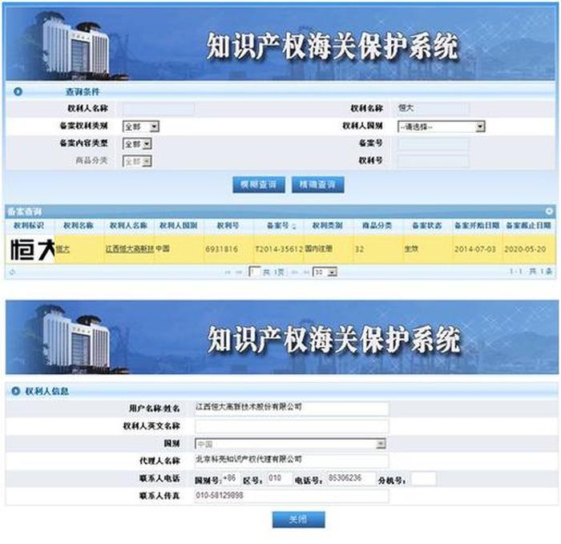Click the 国别号 field showing +86
This screenshot has height=544, width=561.
[231, 478]
